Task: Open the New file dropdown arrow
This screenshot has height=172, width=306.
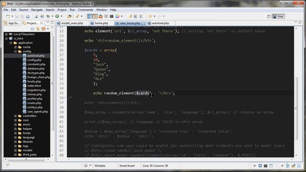Action: point(12,16)
